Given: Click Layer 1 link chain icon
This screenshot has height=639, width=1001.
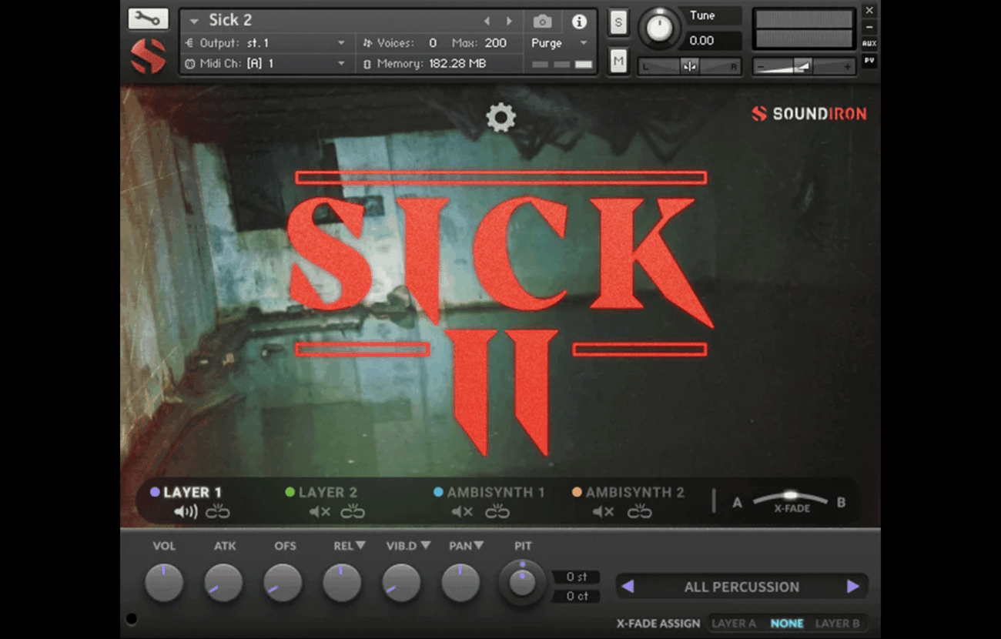Looking at the screenshot, I should [x=218, y=511].
